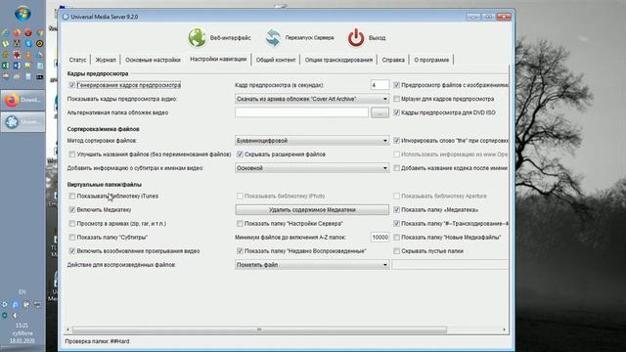626x352 pixels.
Task: Enable Mplayer для кадров предпросмотра
Action: [x=396, y=99]
